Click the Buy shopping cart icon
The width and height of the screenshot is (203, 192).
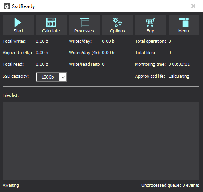151,22
